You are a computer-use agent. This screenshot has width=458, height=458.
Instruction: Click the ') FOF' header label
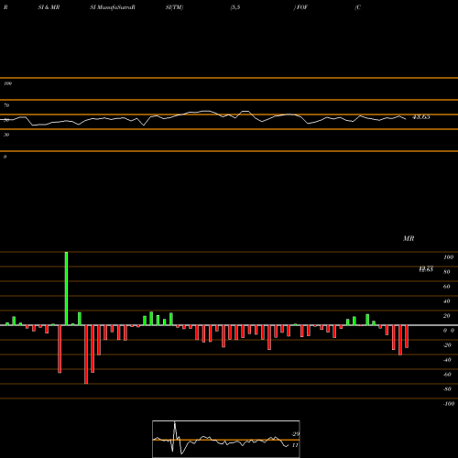[x=300, y=7]
